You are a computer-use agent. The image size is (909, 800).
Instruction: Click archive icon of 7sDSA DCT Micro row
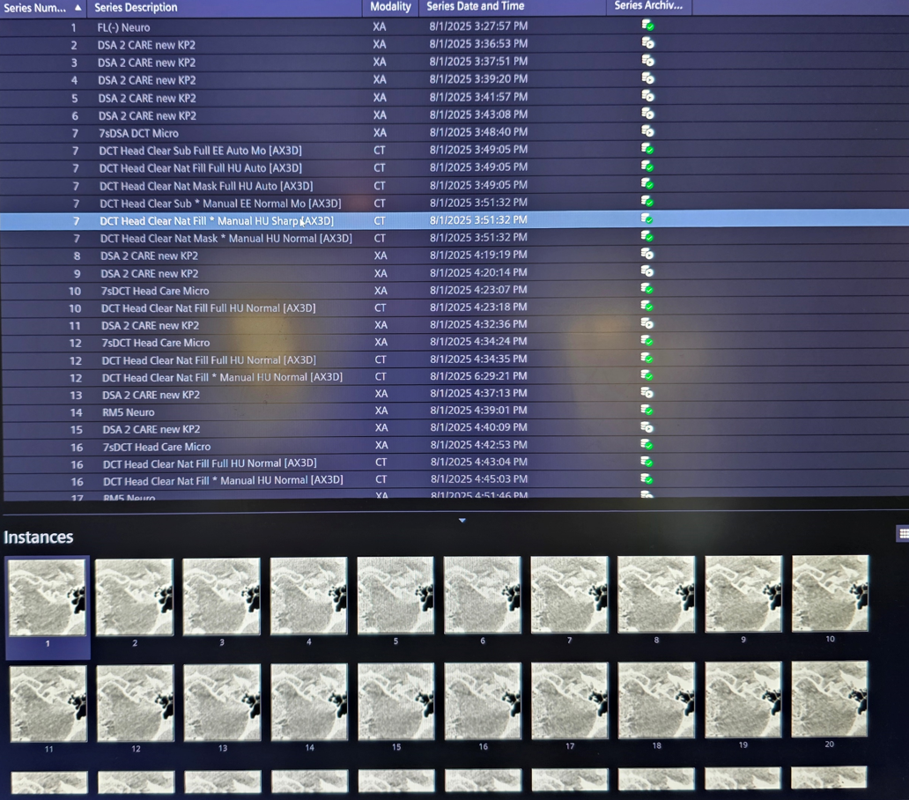point(647,131)
